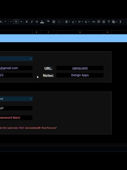This screenshot has width=127, height=170.
Task: Open the text color picker
Action: click(42, 22)
